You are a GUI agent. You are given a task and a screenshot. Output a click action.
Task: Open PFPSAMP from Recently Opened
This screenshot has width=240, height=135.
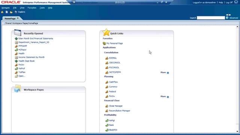coord(22,46)
